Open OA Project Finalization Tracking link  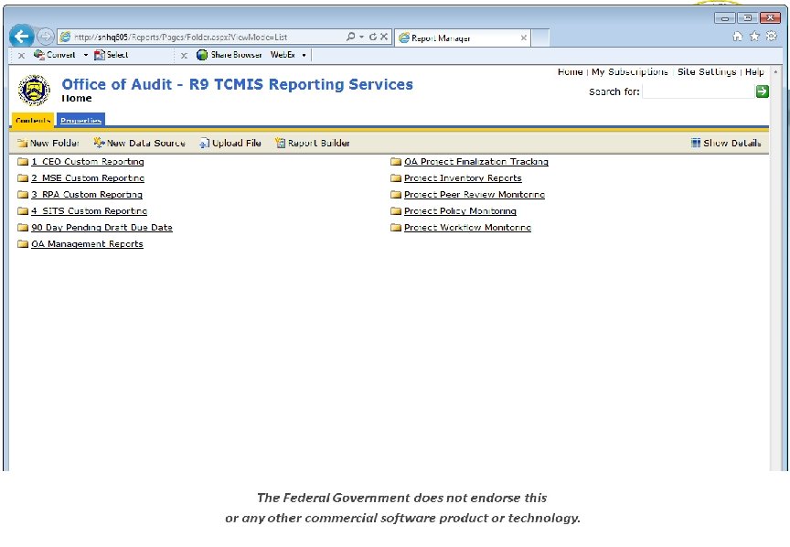[476, 162]
